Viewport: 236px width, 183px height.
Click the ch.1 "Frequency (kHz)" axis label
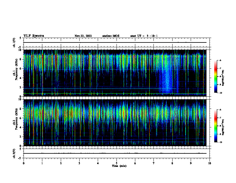tap(17, 69)
